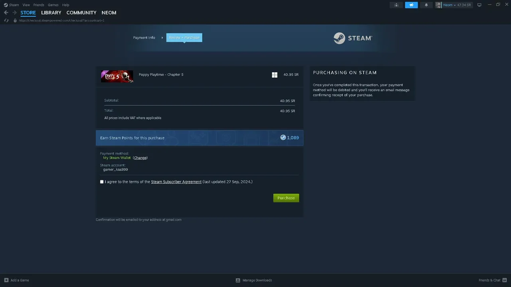The image size is (511, 287).
Task: Change the payment method
Action: coord(140,158)
